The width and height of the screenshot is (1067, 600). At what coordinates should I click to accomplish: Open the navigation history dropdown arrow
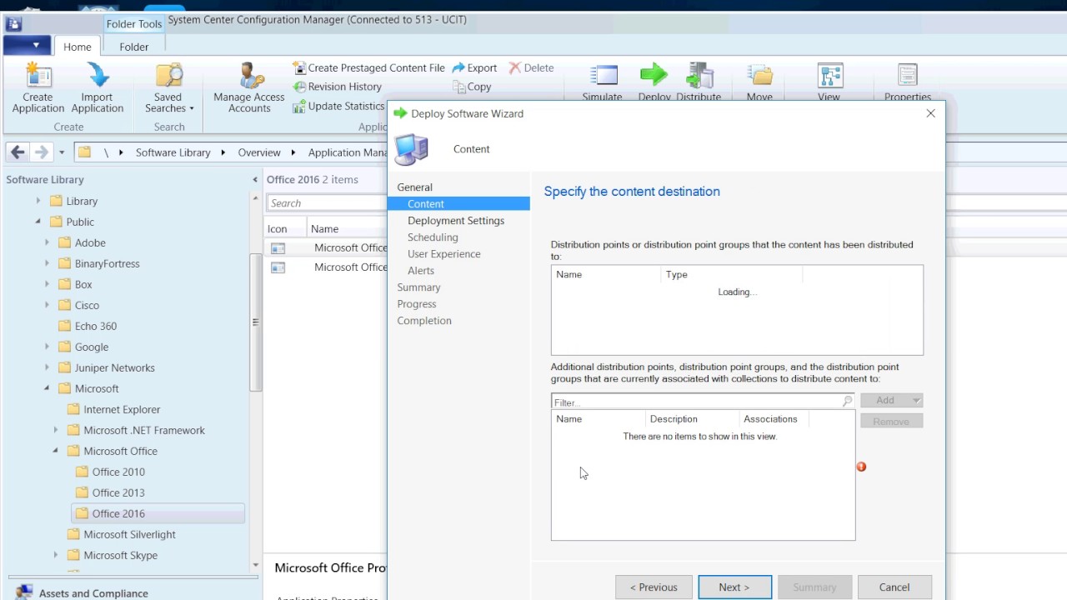click(62, 153)
